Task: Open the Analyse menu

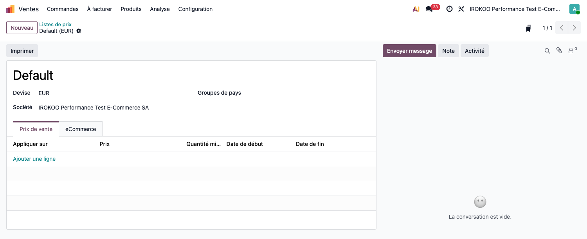Action: tap(160, 9)
